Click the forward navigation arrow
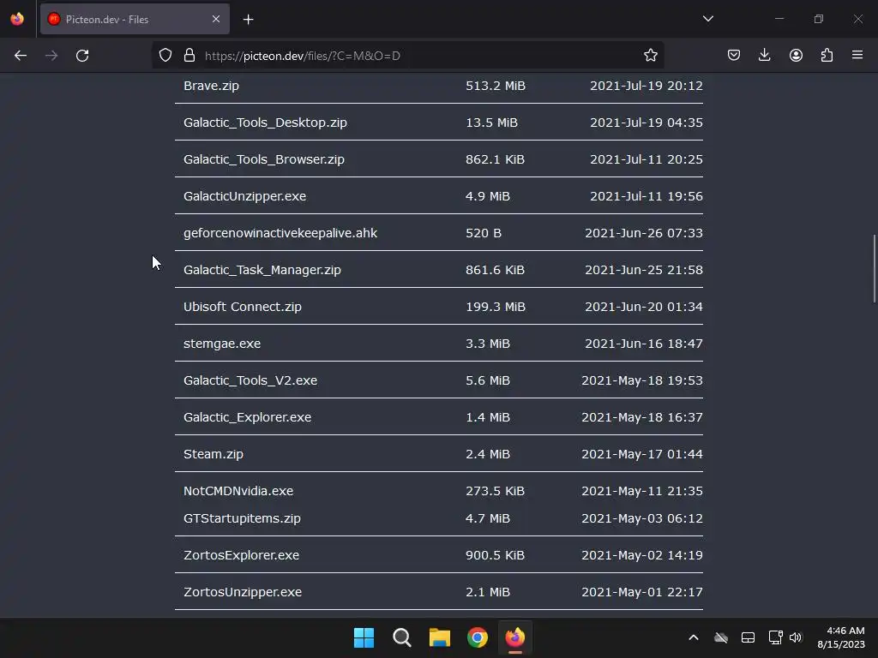This screenshot has width=878, height=658. tap(51, 56)
